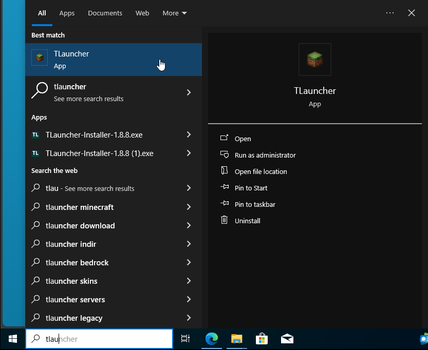This screenshot has height=350, width=428.
Task: Click the three-dot options icon
Action: click(390, 13)
